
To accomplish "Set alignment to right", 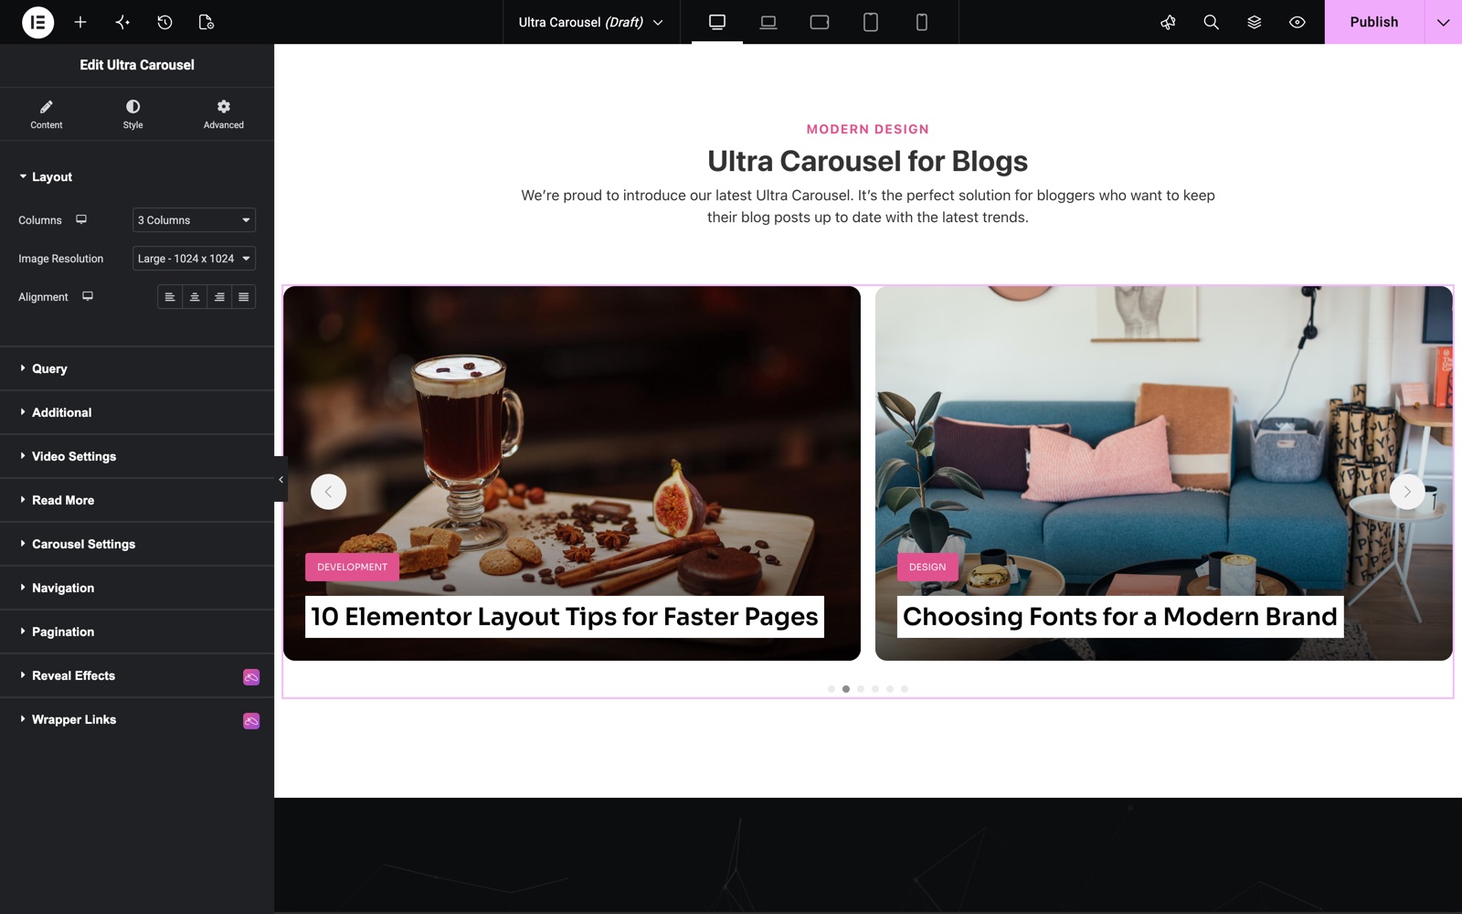I will pos(219,297).
